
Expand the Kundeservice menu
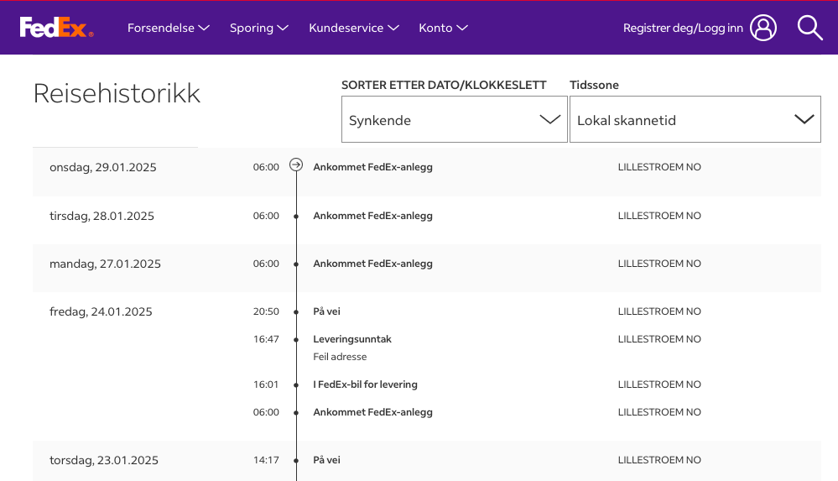point(353,28)
